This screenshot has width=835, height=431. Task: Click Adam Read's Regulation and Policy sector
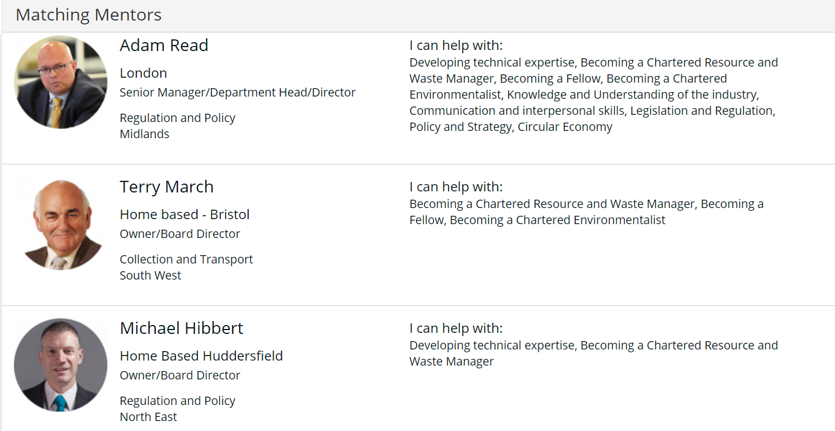[x=178, y=118]
